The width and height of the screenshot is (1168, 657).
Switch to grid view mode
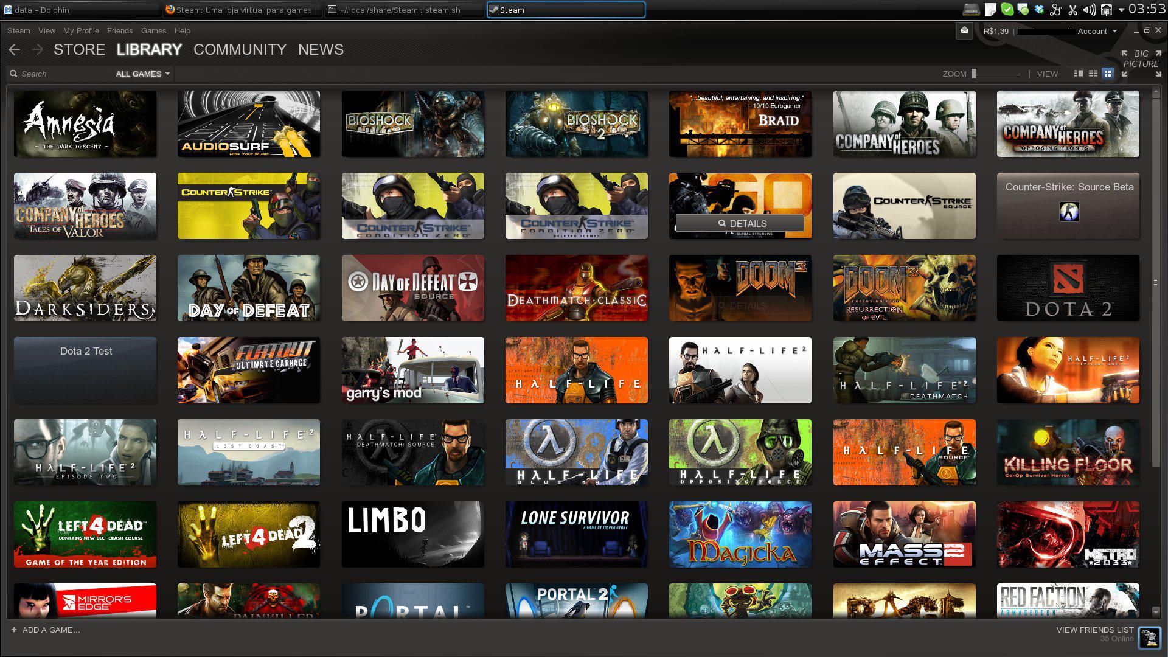[1108, 74]
